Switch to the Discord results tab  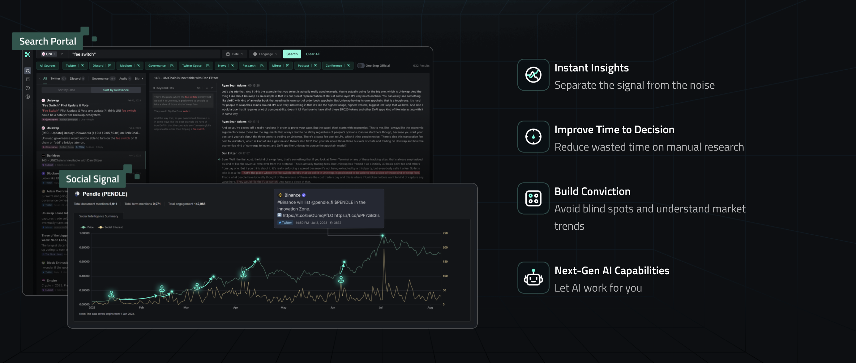(77, 79)
